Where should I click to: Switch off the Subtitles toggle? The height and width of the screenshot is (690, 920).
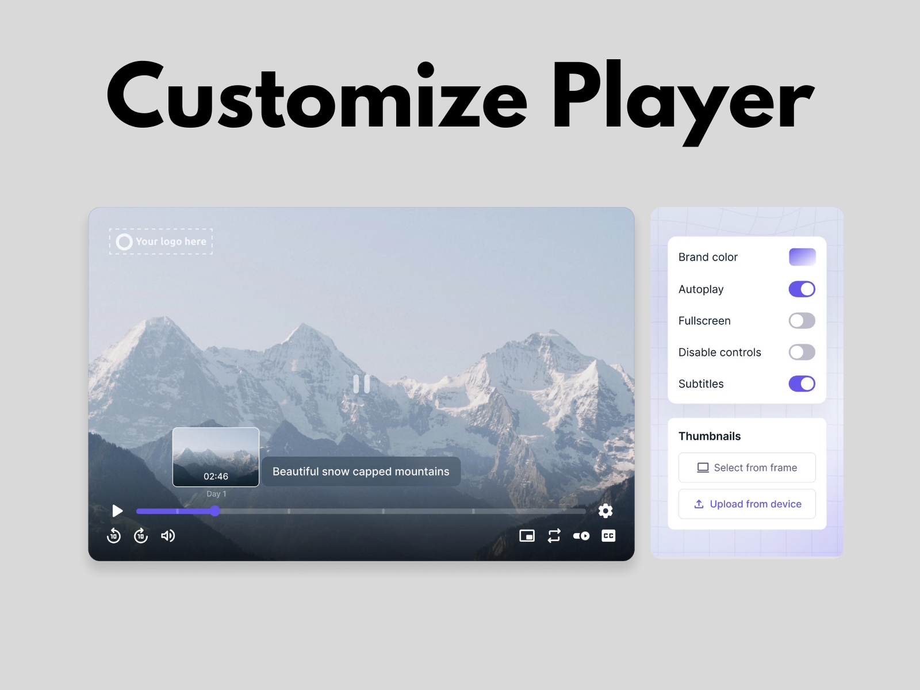click(x=802, y=384)
